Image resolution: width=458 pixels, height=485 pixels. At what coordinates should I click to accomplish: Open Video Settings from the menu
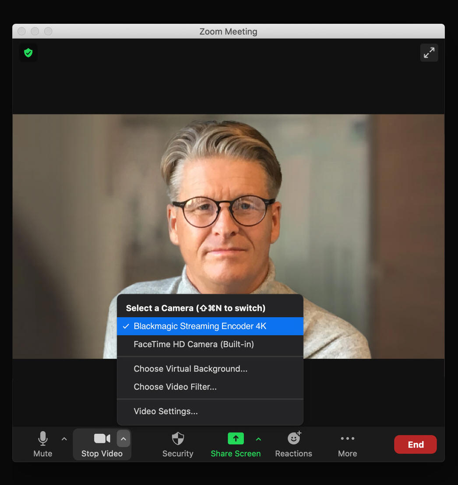pyautogui.click(x=210, y=411)
